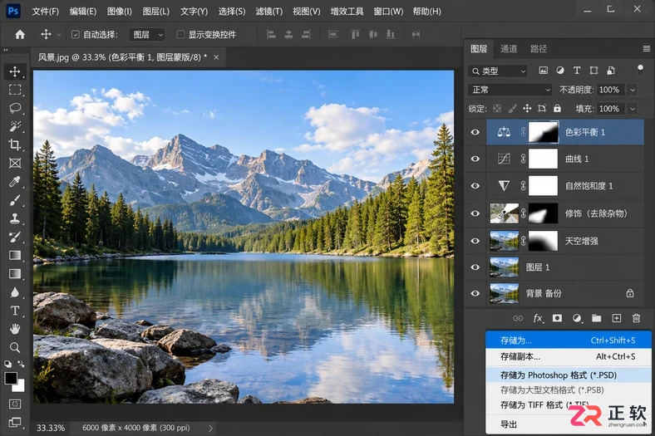Click the foreground black color swatch

pos(11,378)
